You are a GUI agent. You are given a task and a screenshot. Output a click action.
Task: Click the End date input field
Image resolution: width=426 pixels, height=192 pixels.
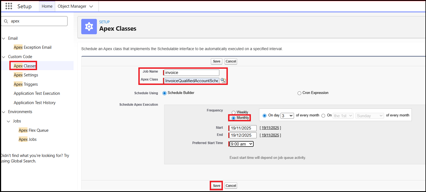tap(243, 135)
